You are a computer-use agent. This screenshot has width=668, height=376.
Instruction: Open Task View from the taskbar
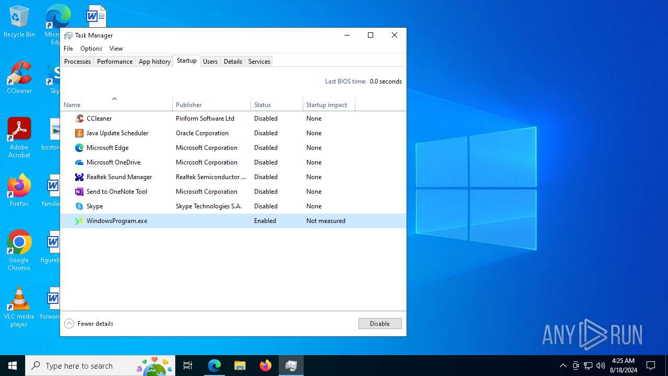(188, 366)
